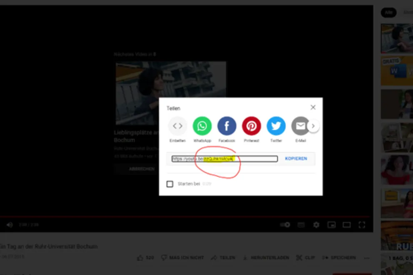Screen dimensions: 413x275
Task: Open the player settings gear
Action: [x=316, y=225]
